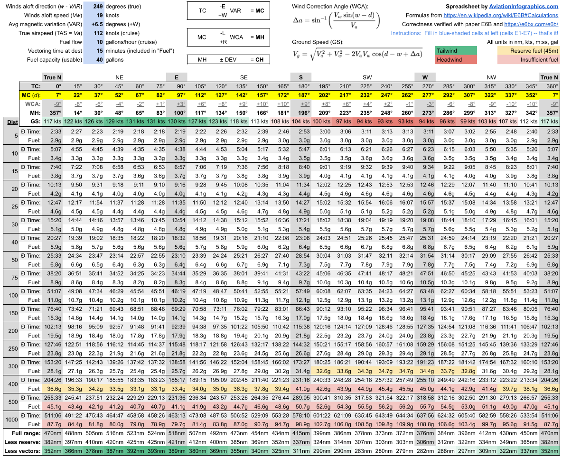This screenshot has width=562, height=458.
Task: Click the 32.6g reserve fuel cell
Action: coord(321,371)
